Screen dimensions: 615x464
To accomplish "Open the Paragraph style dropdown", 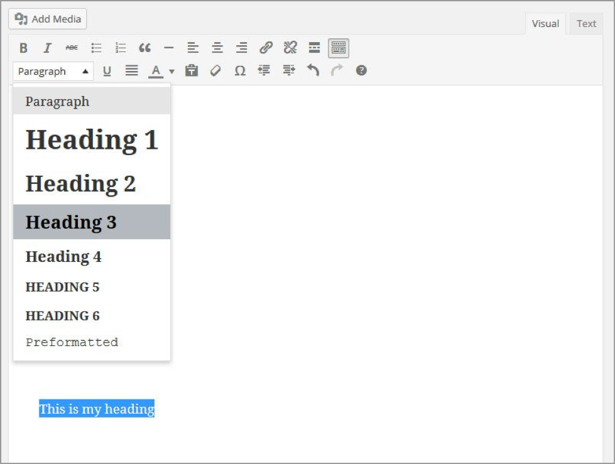I will [x=53, y=71].
